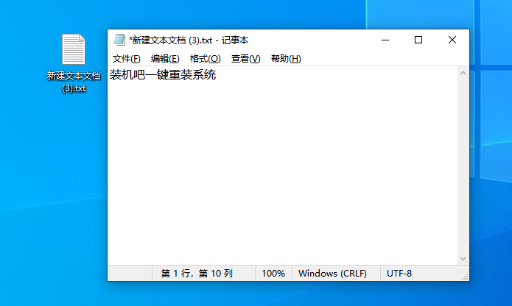
Task: Click the title bar text 新建文本文档 (3).txt - 记事本
Action: click(x=189, y=40)
